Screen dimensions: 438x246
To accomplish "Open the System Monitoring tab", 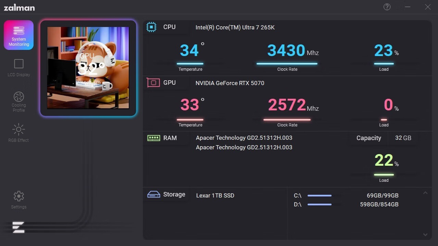I will pos(18,35).
